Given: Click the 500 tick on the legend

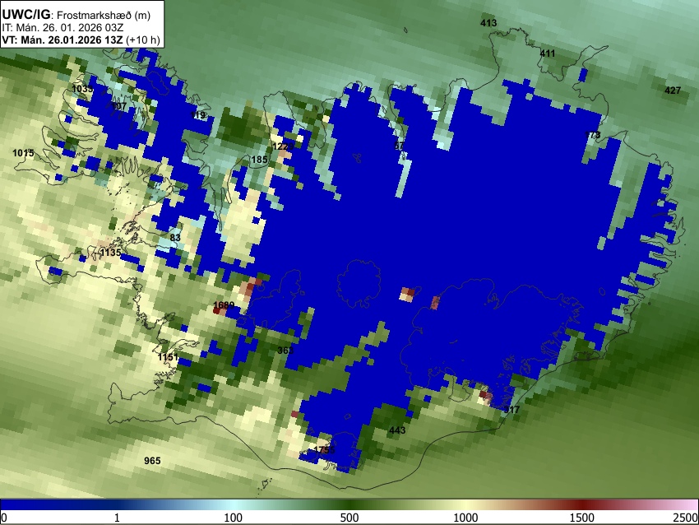Looking at the screenshot, I should pos(349,518).
